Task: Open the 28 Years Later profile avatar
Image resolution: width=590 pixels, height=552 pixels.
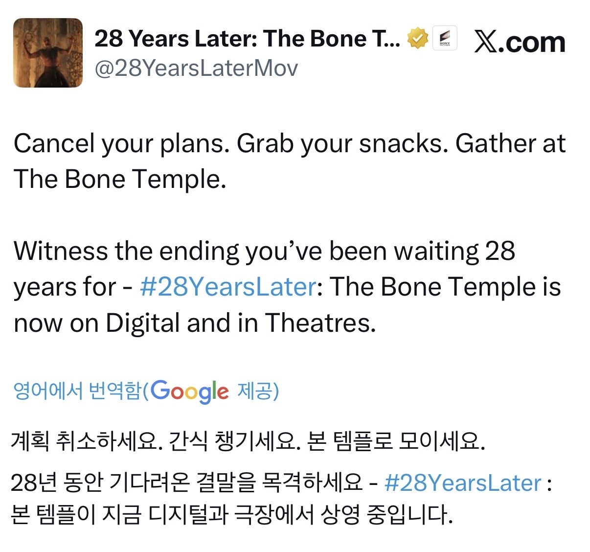Action: (x=47, y=53)
